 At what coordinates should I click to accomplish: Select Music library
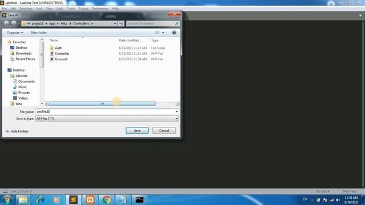[x=23, y=87]
